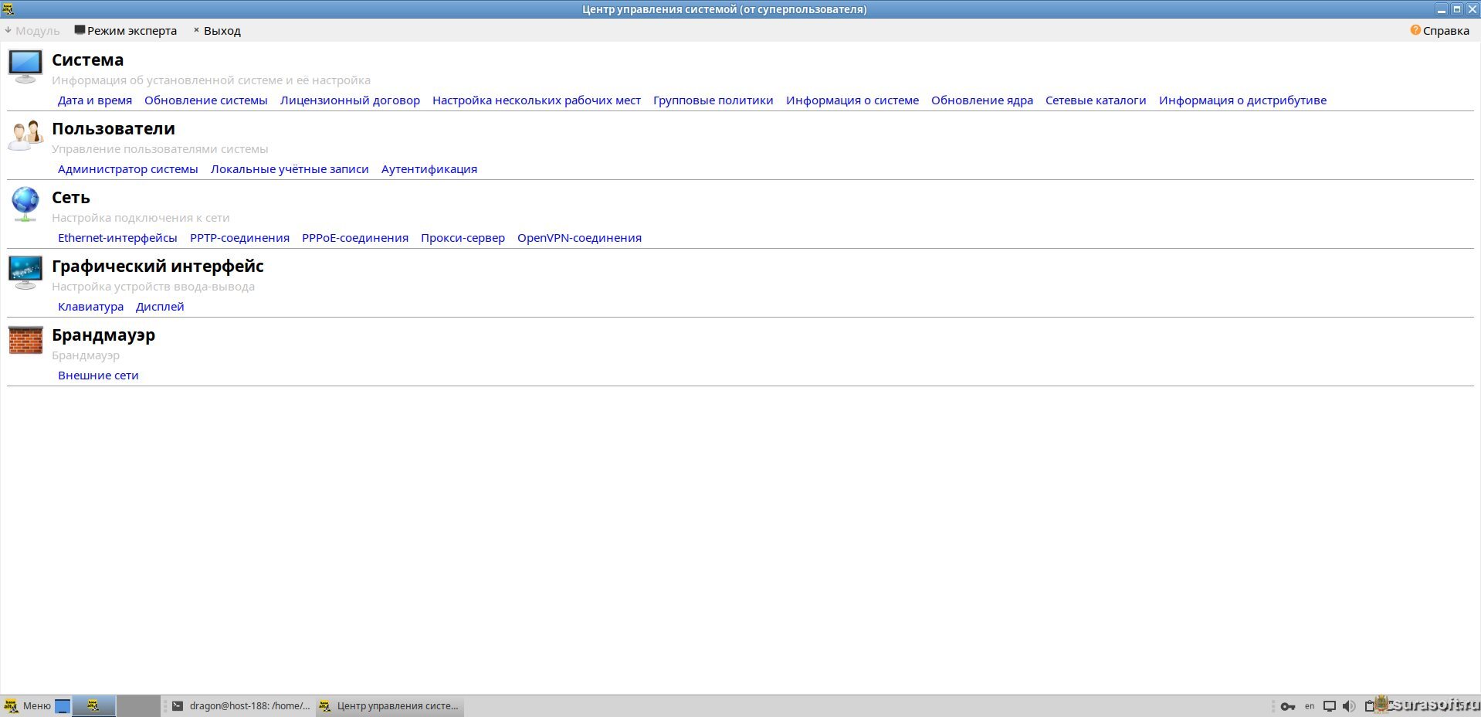Screen dimensions: 1481x717
Task: Click the show desktop icon in taskbar
Action: (x=63, y=705)
